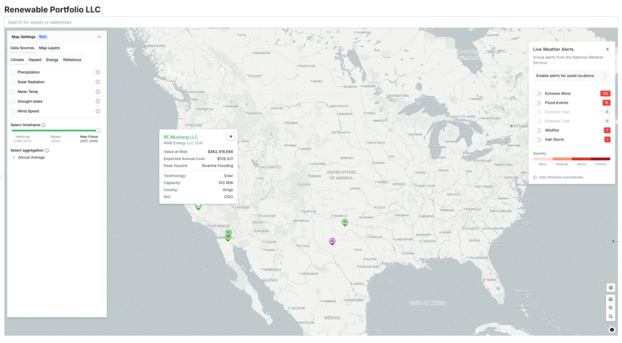
Task: Open Wind Speed layer info icon
Action: click(98, 111)
